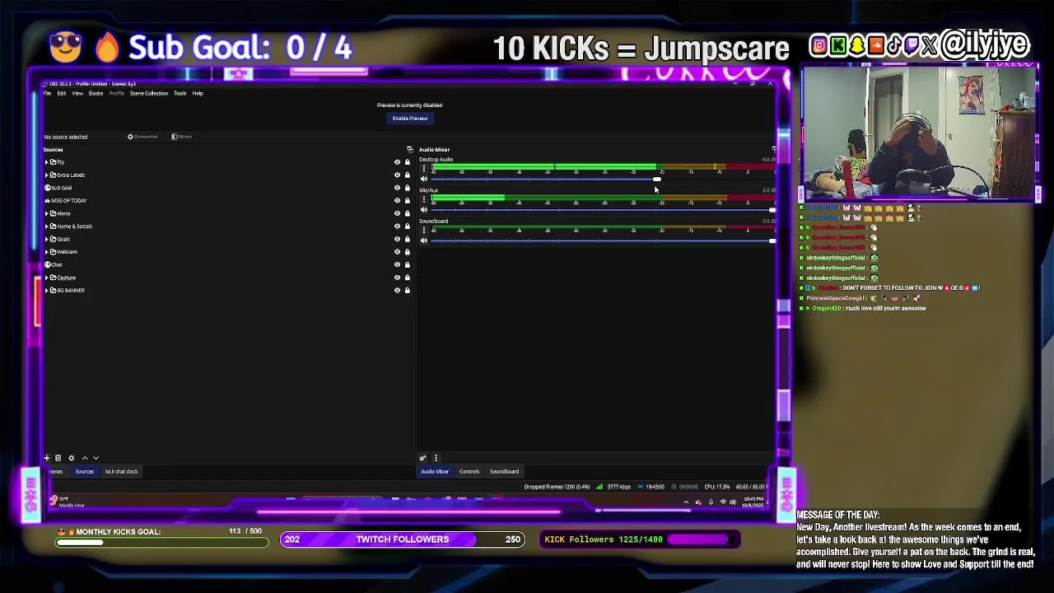This screenshot has height=593, width=1054.
Task: Open the Docks menu
Action: point(96,93)
